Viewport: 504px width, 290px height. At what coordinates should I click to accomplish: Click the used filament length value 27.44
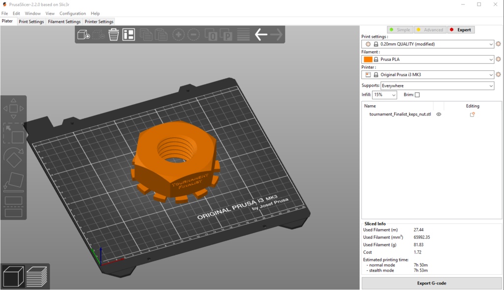[418, 230]
